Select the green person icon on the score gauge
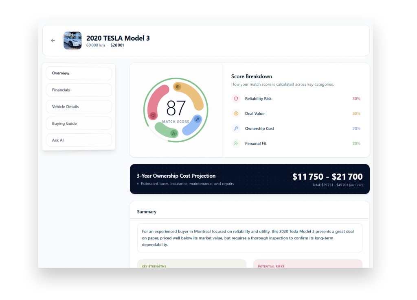417x300 pixels. (x=174, y=133)
